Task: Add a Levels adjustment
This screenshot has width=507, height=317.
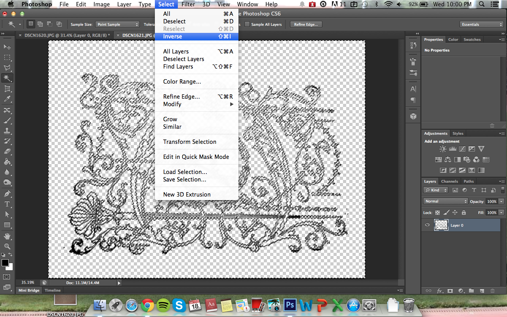Action: pos(452,149)
